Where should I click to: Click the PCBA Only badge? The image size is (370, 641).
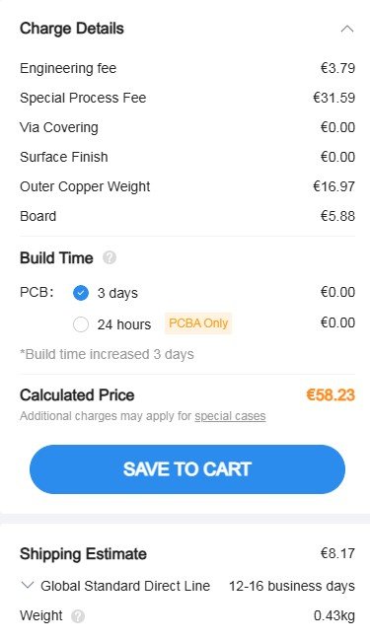pos(198,323)
